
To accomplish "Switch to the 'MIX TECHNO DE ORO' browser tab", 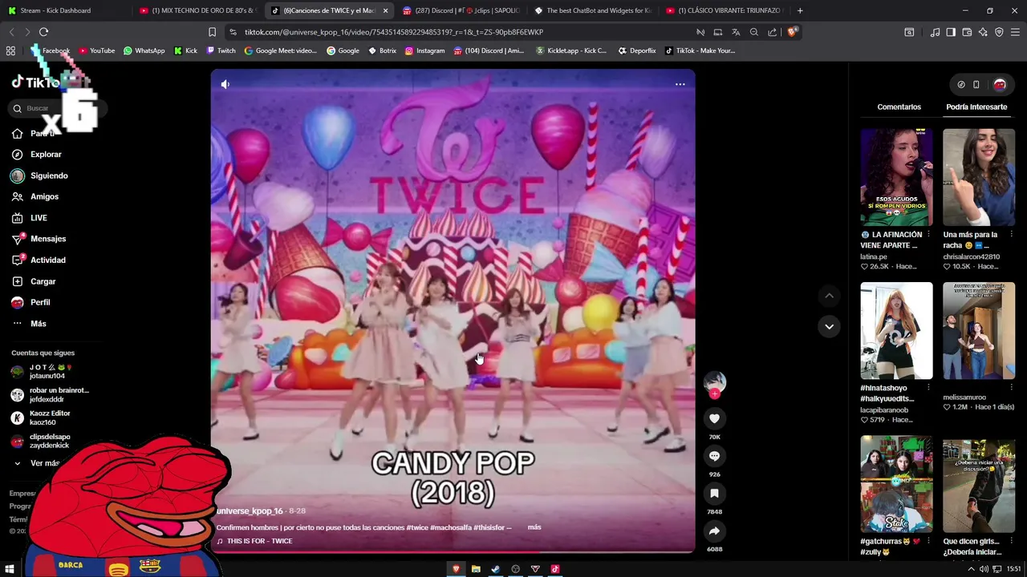I will 197,10.
